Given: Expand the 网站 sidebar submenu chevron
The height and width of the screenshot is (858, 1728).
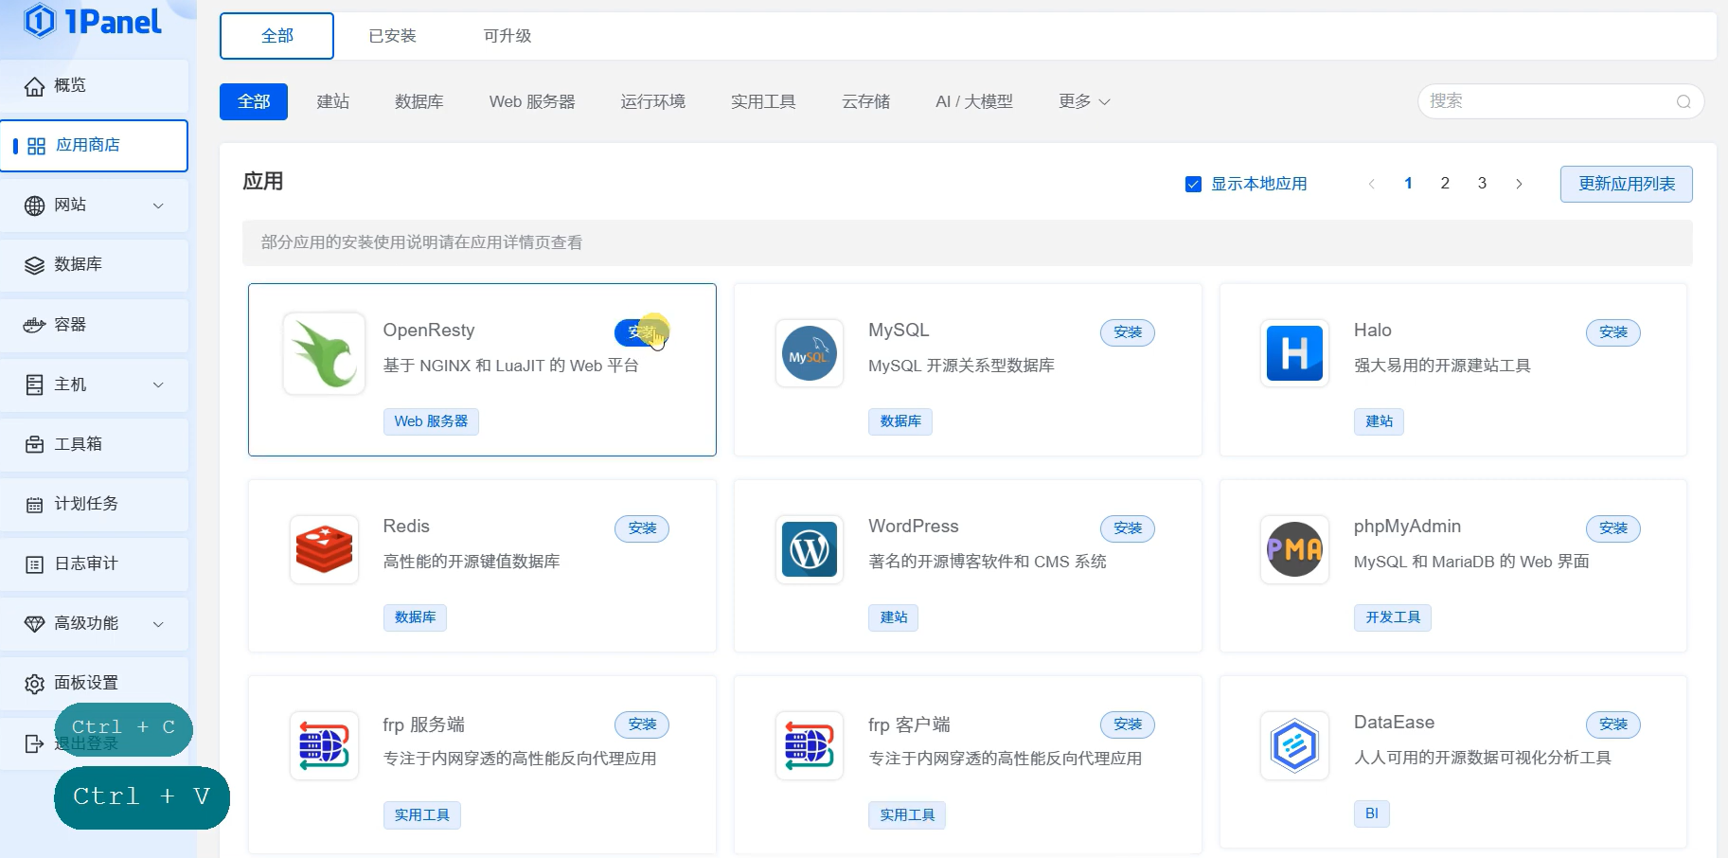Looking at the screenshot, I should tap(158, 206).
